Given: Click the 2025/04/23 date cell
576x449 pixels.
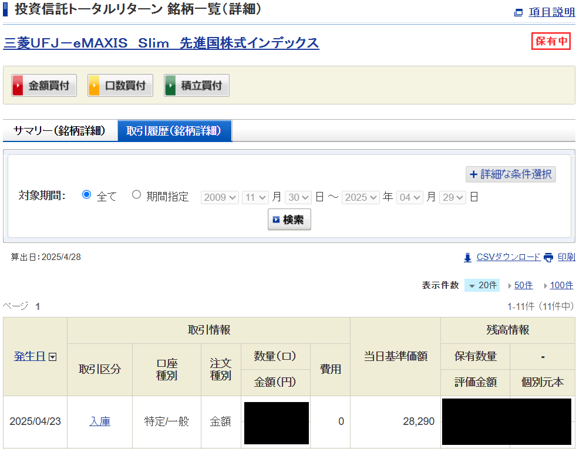Looking at the screenshot, I should (35, 421).
